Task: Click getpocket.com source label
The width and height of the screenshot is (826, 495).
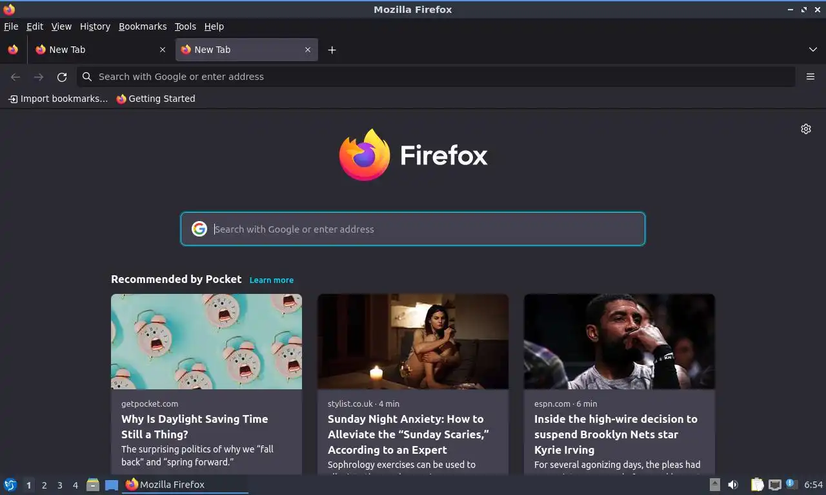Action: (x=150, y=403)
